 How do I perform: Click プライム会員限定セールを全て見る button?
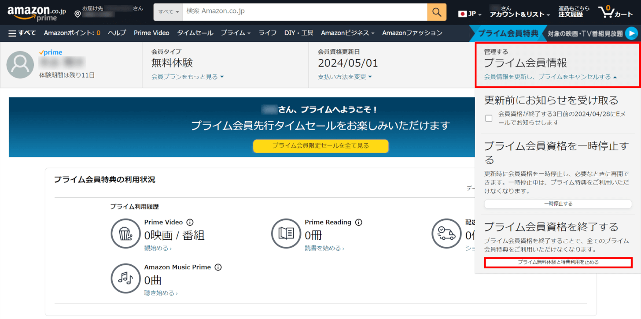point(320,146)
